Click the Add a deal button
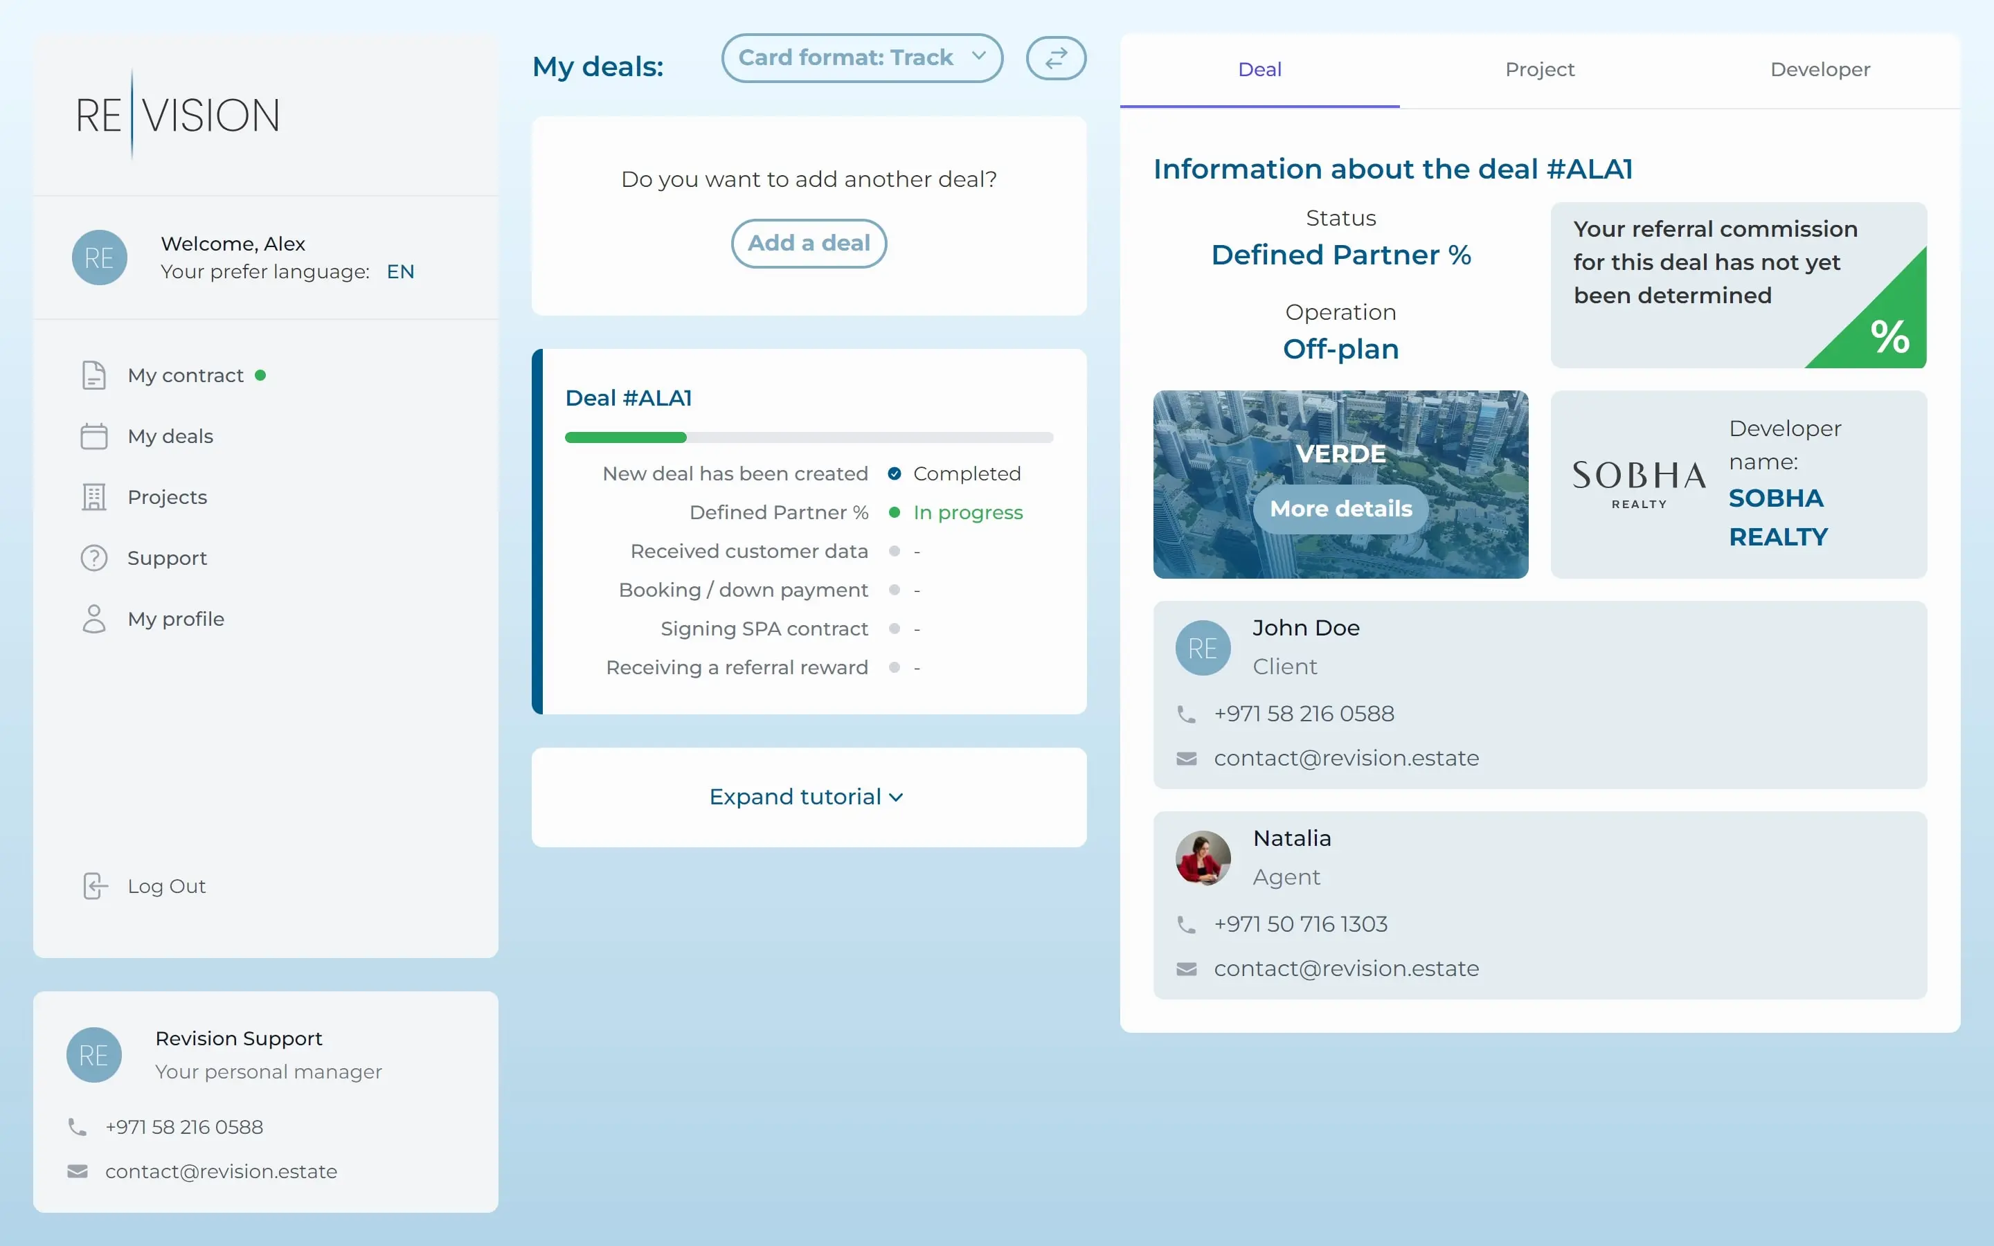 click(808, 243)
